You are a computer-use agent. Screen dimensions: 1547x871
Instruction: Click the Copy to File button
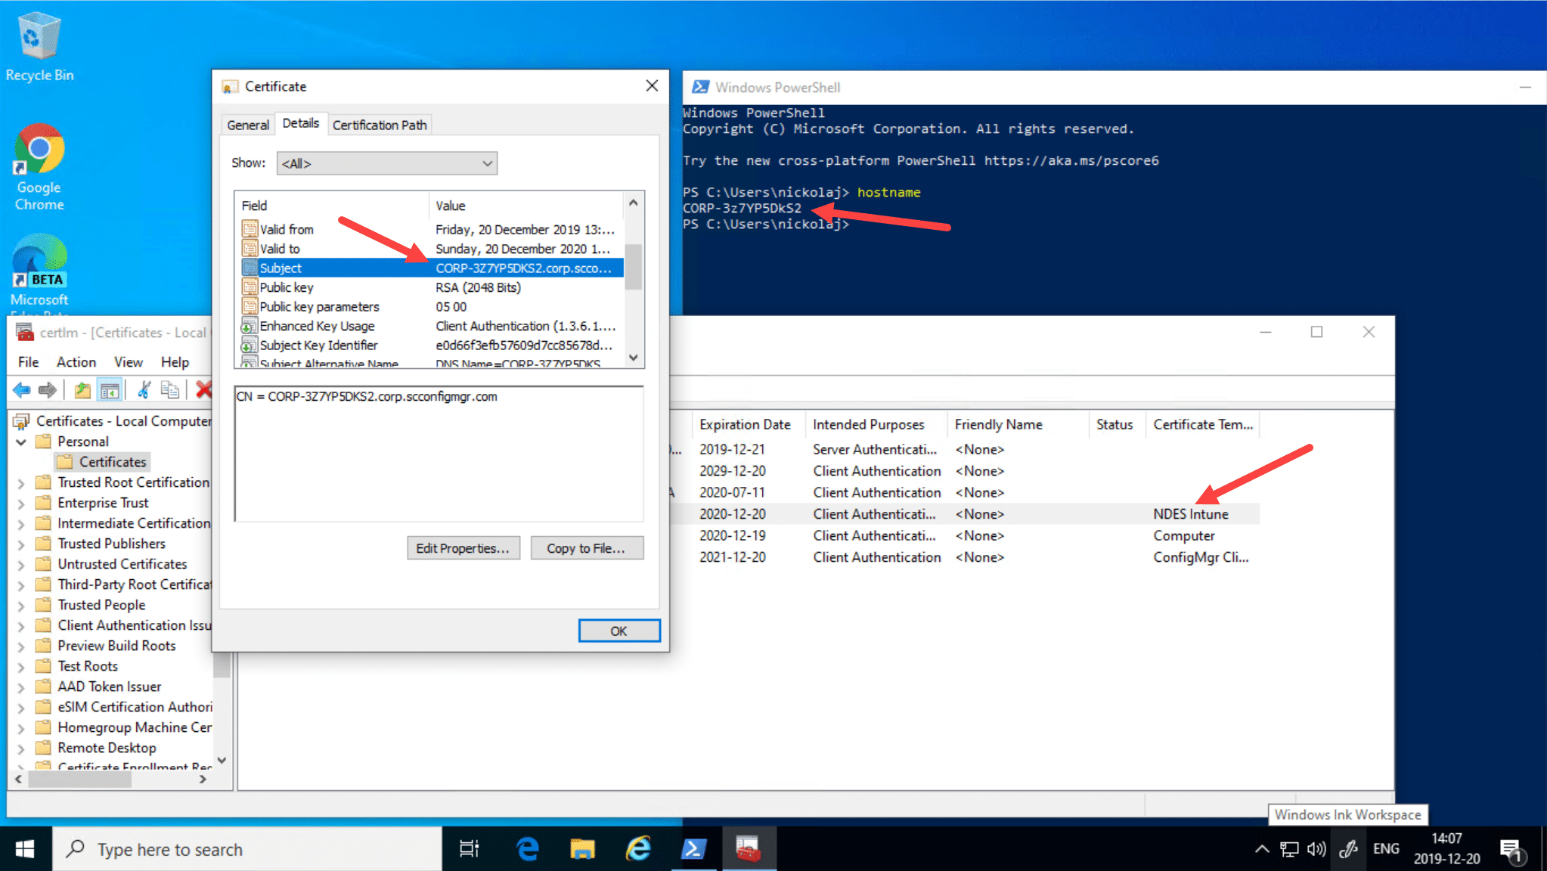tap(586, 548)
